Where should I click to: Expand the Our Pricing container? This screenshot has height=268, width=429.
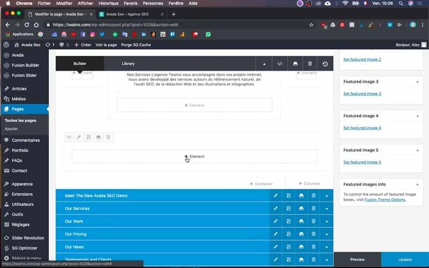[x=327, y=234]
